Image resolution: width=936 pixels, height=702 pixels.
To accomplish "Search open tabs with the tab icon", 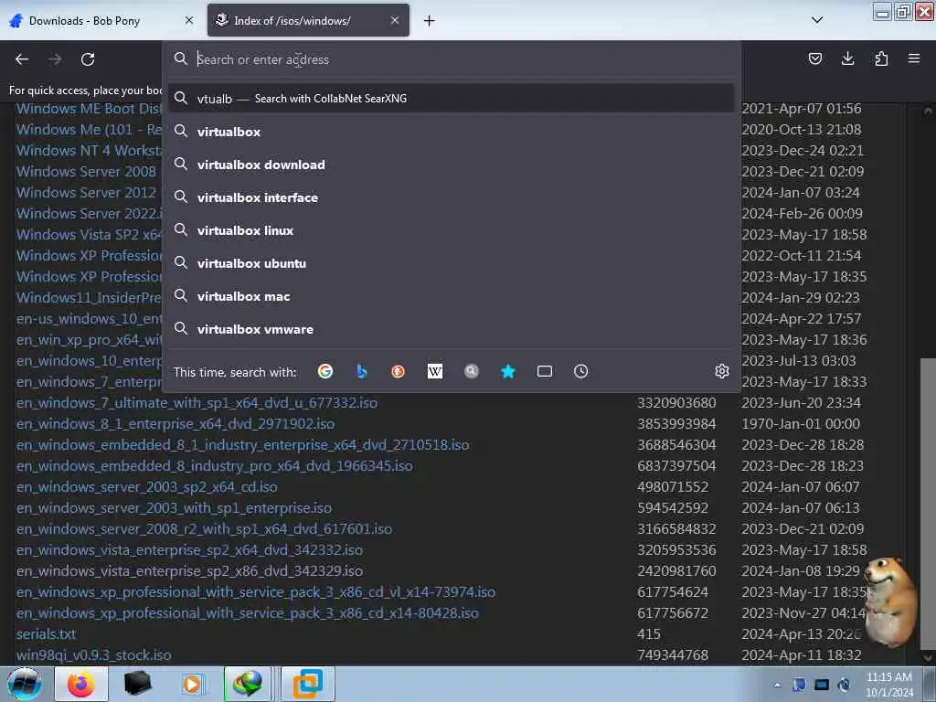I will [545, 371].
